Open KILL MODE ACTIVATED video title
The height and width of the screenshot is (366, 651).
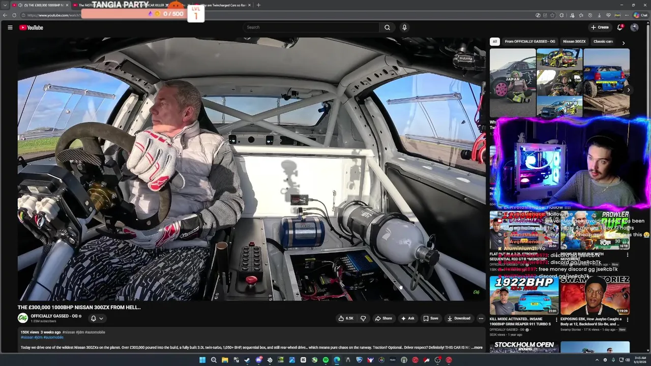coord(520,321)
